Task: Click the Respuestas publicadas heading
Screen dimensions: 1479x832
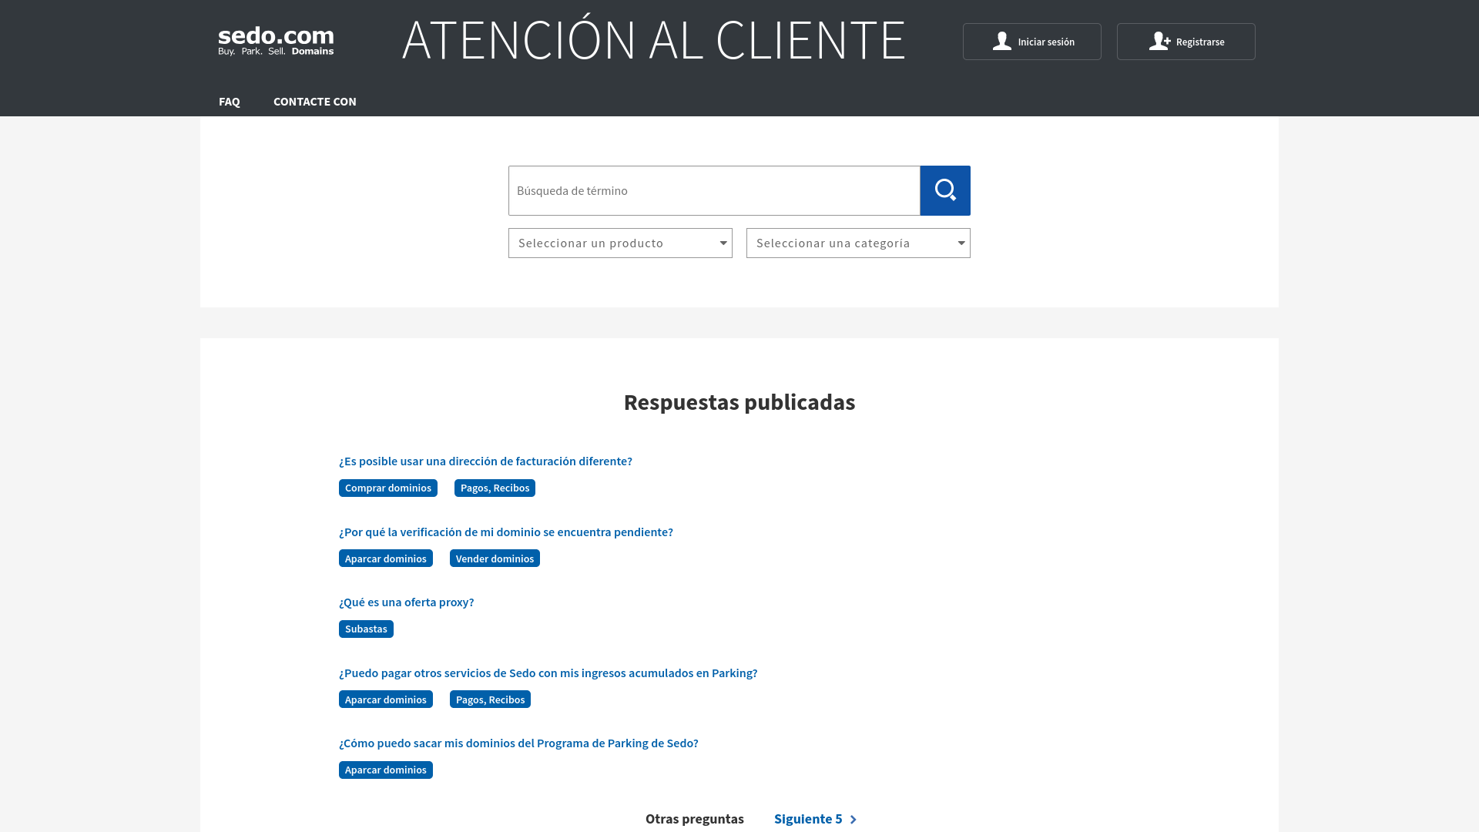Action: [739, 402]
